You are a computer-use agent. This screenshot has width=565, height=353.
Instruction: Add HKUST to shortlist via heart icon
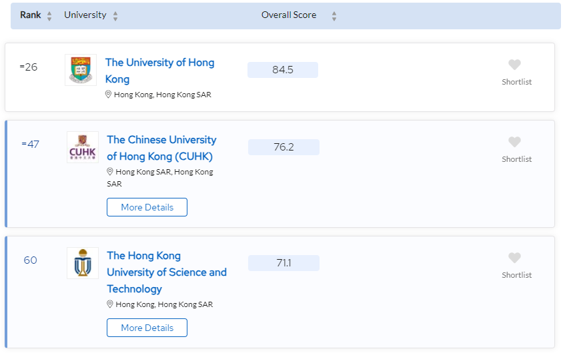click(x=514, y=258)
